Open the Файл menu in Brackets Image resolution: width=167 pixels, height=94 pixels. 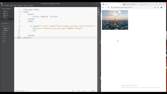[3, 5]
